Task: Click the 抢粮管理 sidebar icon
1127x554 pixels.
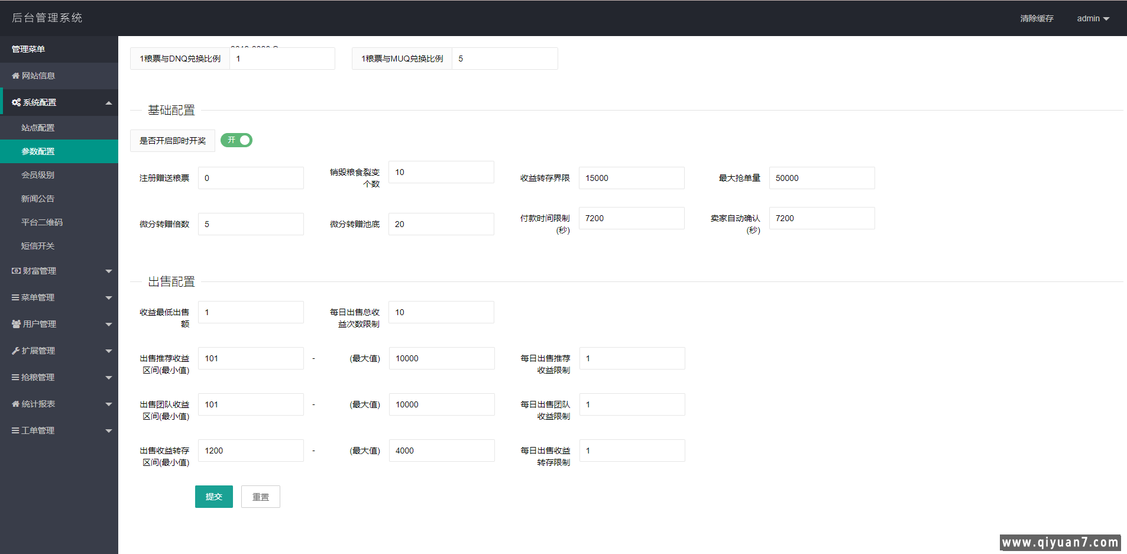Action: [15, 377]
